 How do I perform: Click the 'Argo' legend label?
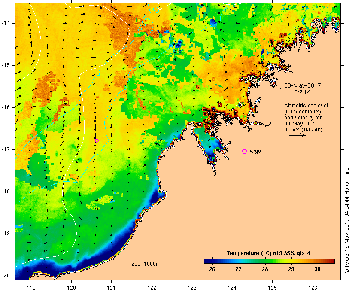click(255, 151)
